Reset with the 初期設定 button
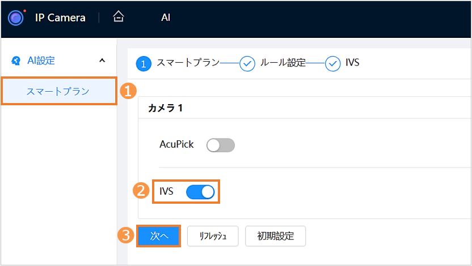The width and height of the screenshot is (472, 266). (x=275, y=236)
